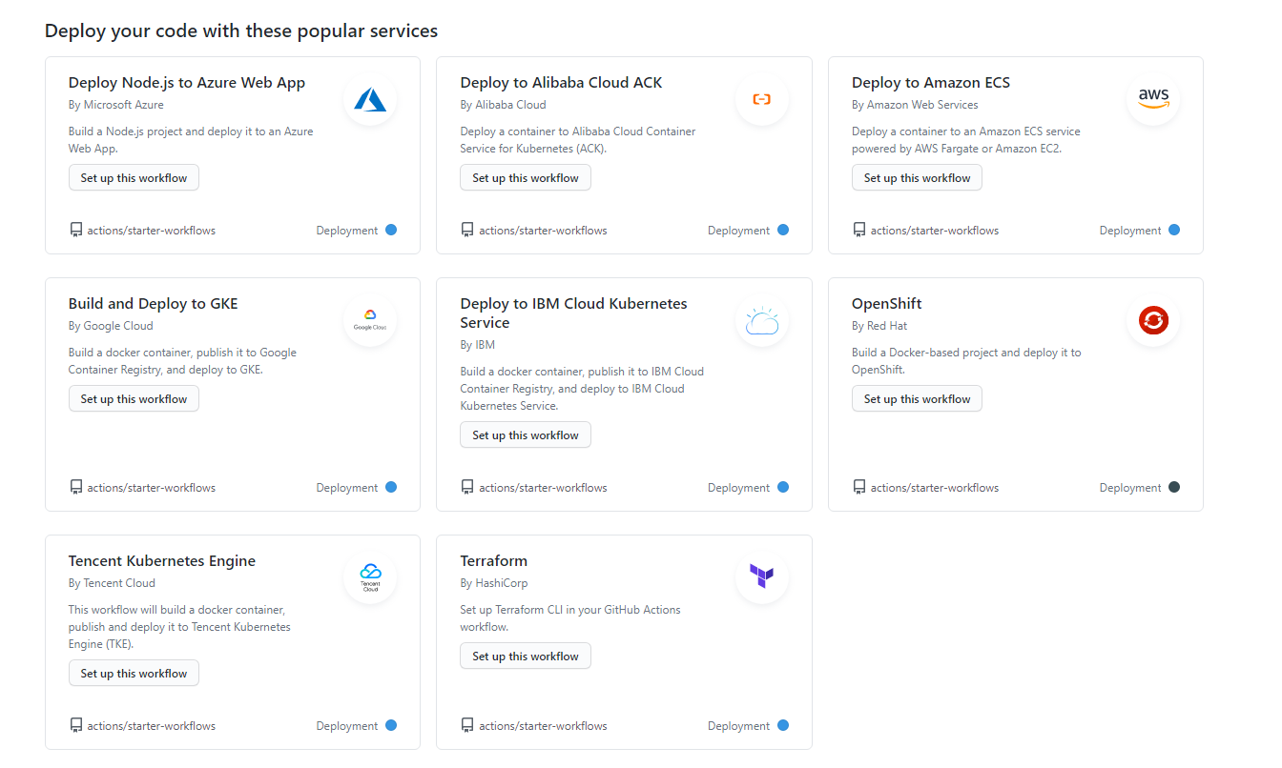Click 'By Microsoft Azure' author text
The height and width of the screenshot is (768, 1282).
[116, 105]
